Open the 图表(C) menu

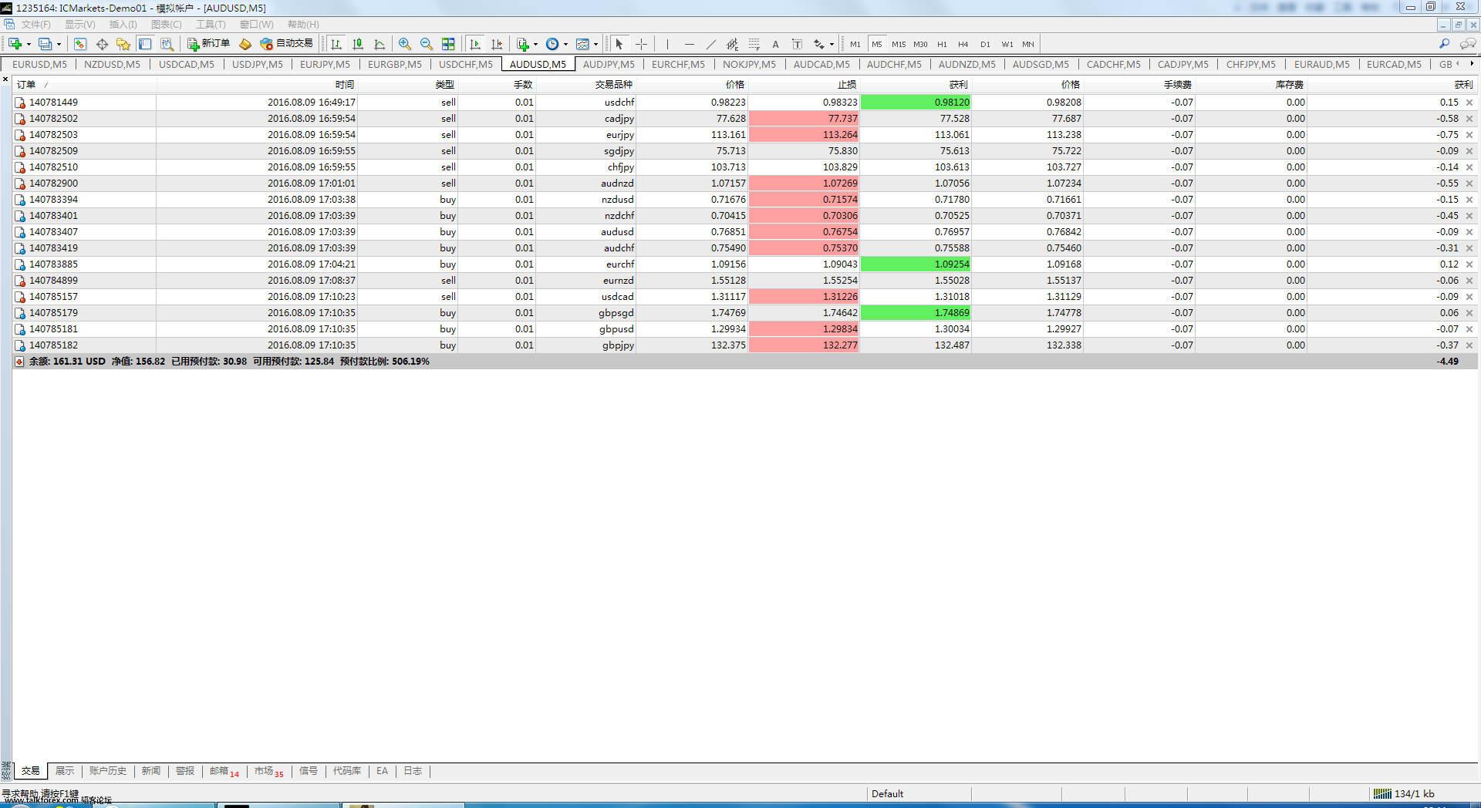coord(167,25)
